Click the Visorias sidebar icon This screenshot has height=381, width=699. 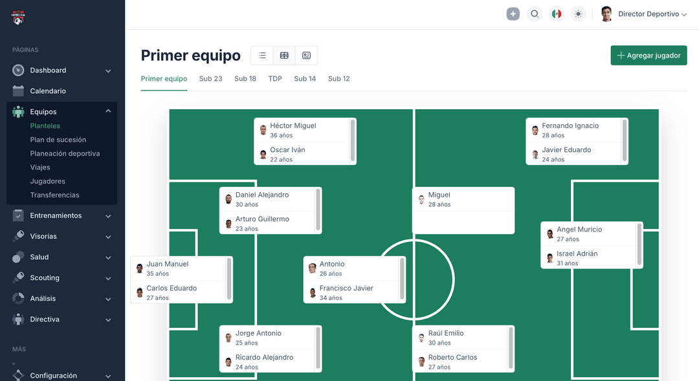click(x=18, y=236)
